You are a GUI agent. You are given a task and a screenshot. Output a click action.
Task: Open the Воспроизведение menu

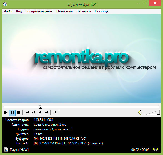coord(39,11)
